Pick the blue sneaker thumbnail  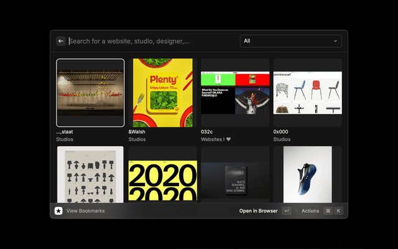[307, 174]
